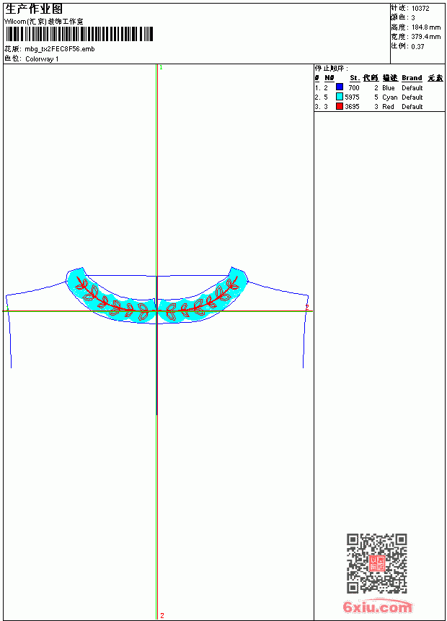
Task: Click 'Default' brand in the Red row
Action: point(412,107)
